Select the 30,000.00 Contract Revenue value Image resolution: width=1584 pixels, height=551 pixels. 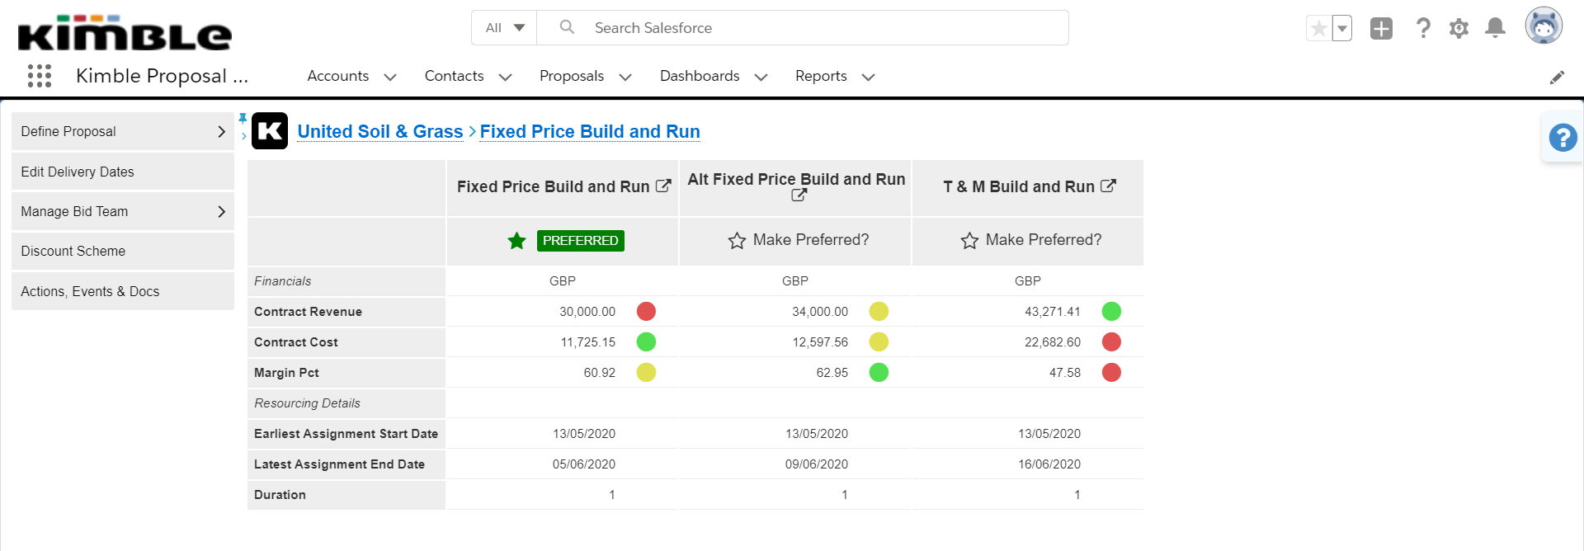coord(587,312)
